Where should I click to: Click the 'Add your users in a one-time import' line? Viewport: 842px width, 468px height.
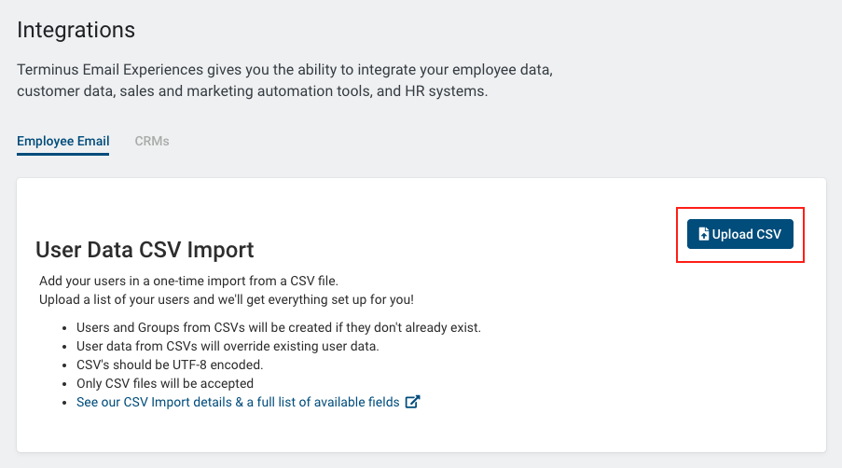click(188, 281)
